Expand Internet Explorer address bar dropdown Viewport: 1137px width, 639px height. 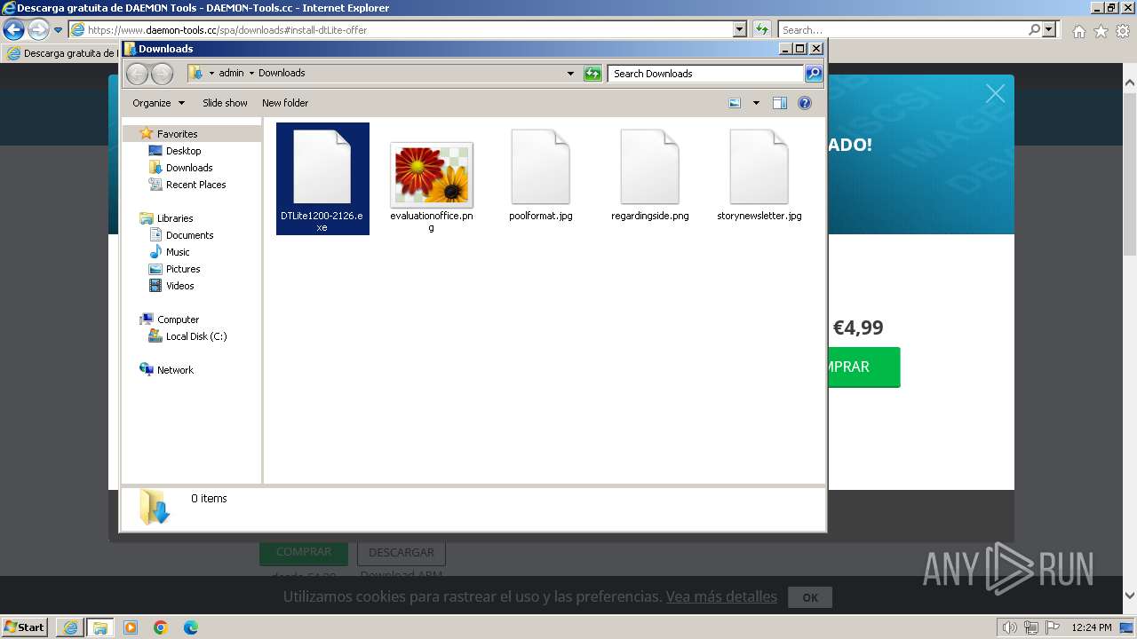click(x=740, y=29)
